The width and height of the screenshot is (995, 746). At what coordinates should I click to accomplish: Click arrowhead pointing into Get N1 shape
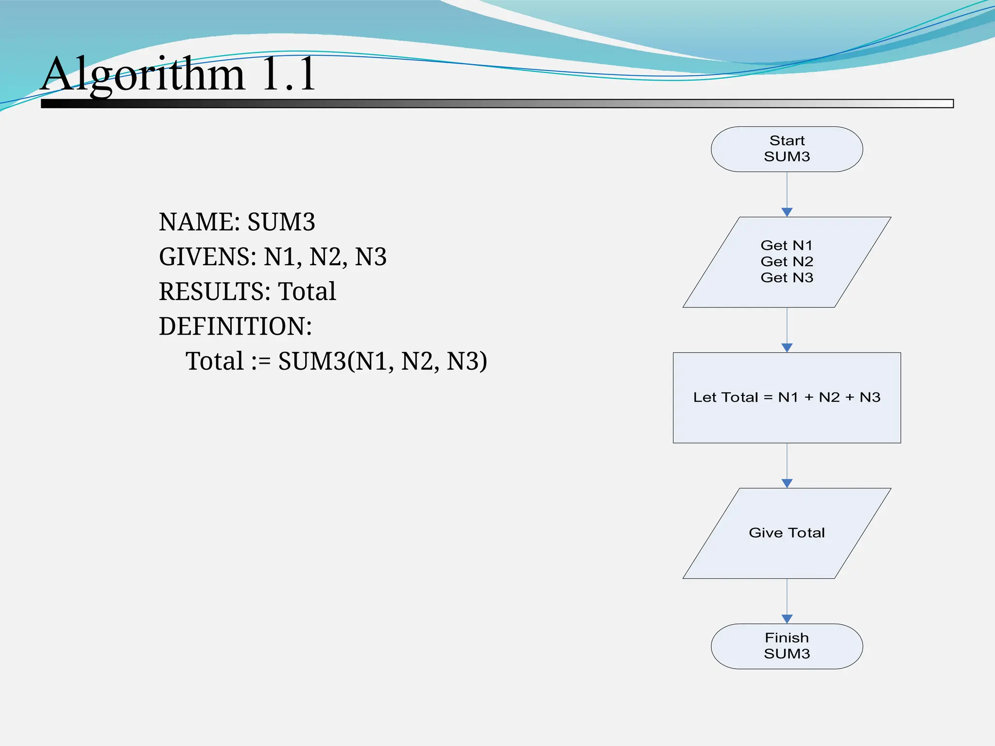[x=787, y=212]
